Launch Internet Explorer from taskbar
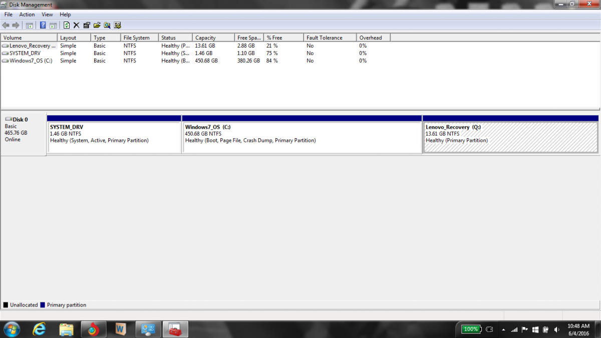Viewport: 601px width, 338px height. 39,329
